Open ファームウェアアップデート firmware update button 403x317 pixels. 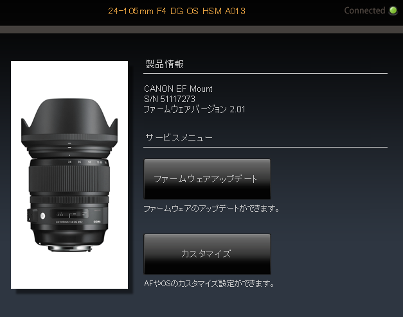point(207,179)
